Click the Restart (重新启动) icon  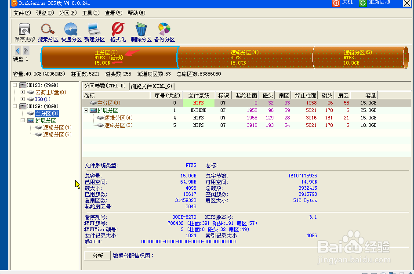click(x=363, y=3)
